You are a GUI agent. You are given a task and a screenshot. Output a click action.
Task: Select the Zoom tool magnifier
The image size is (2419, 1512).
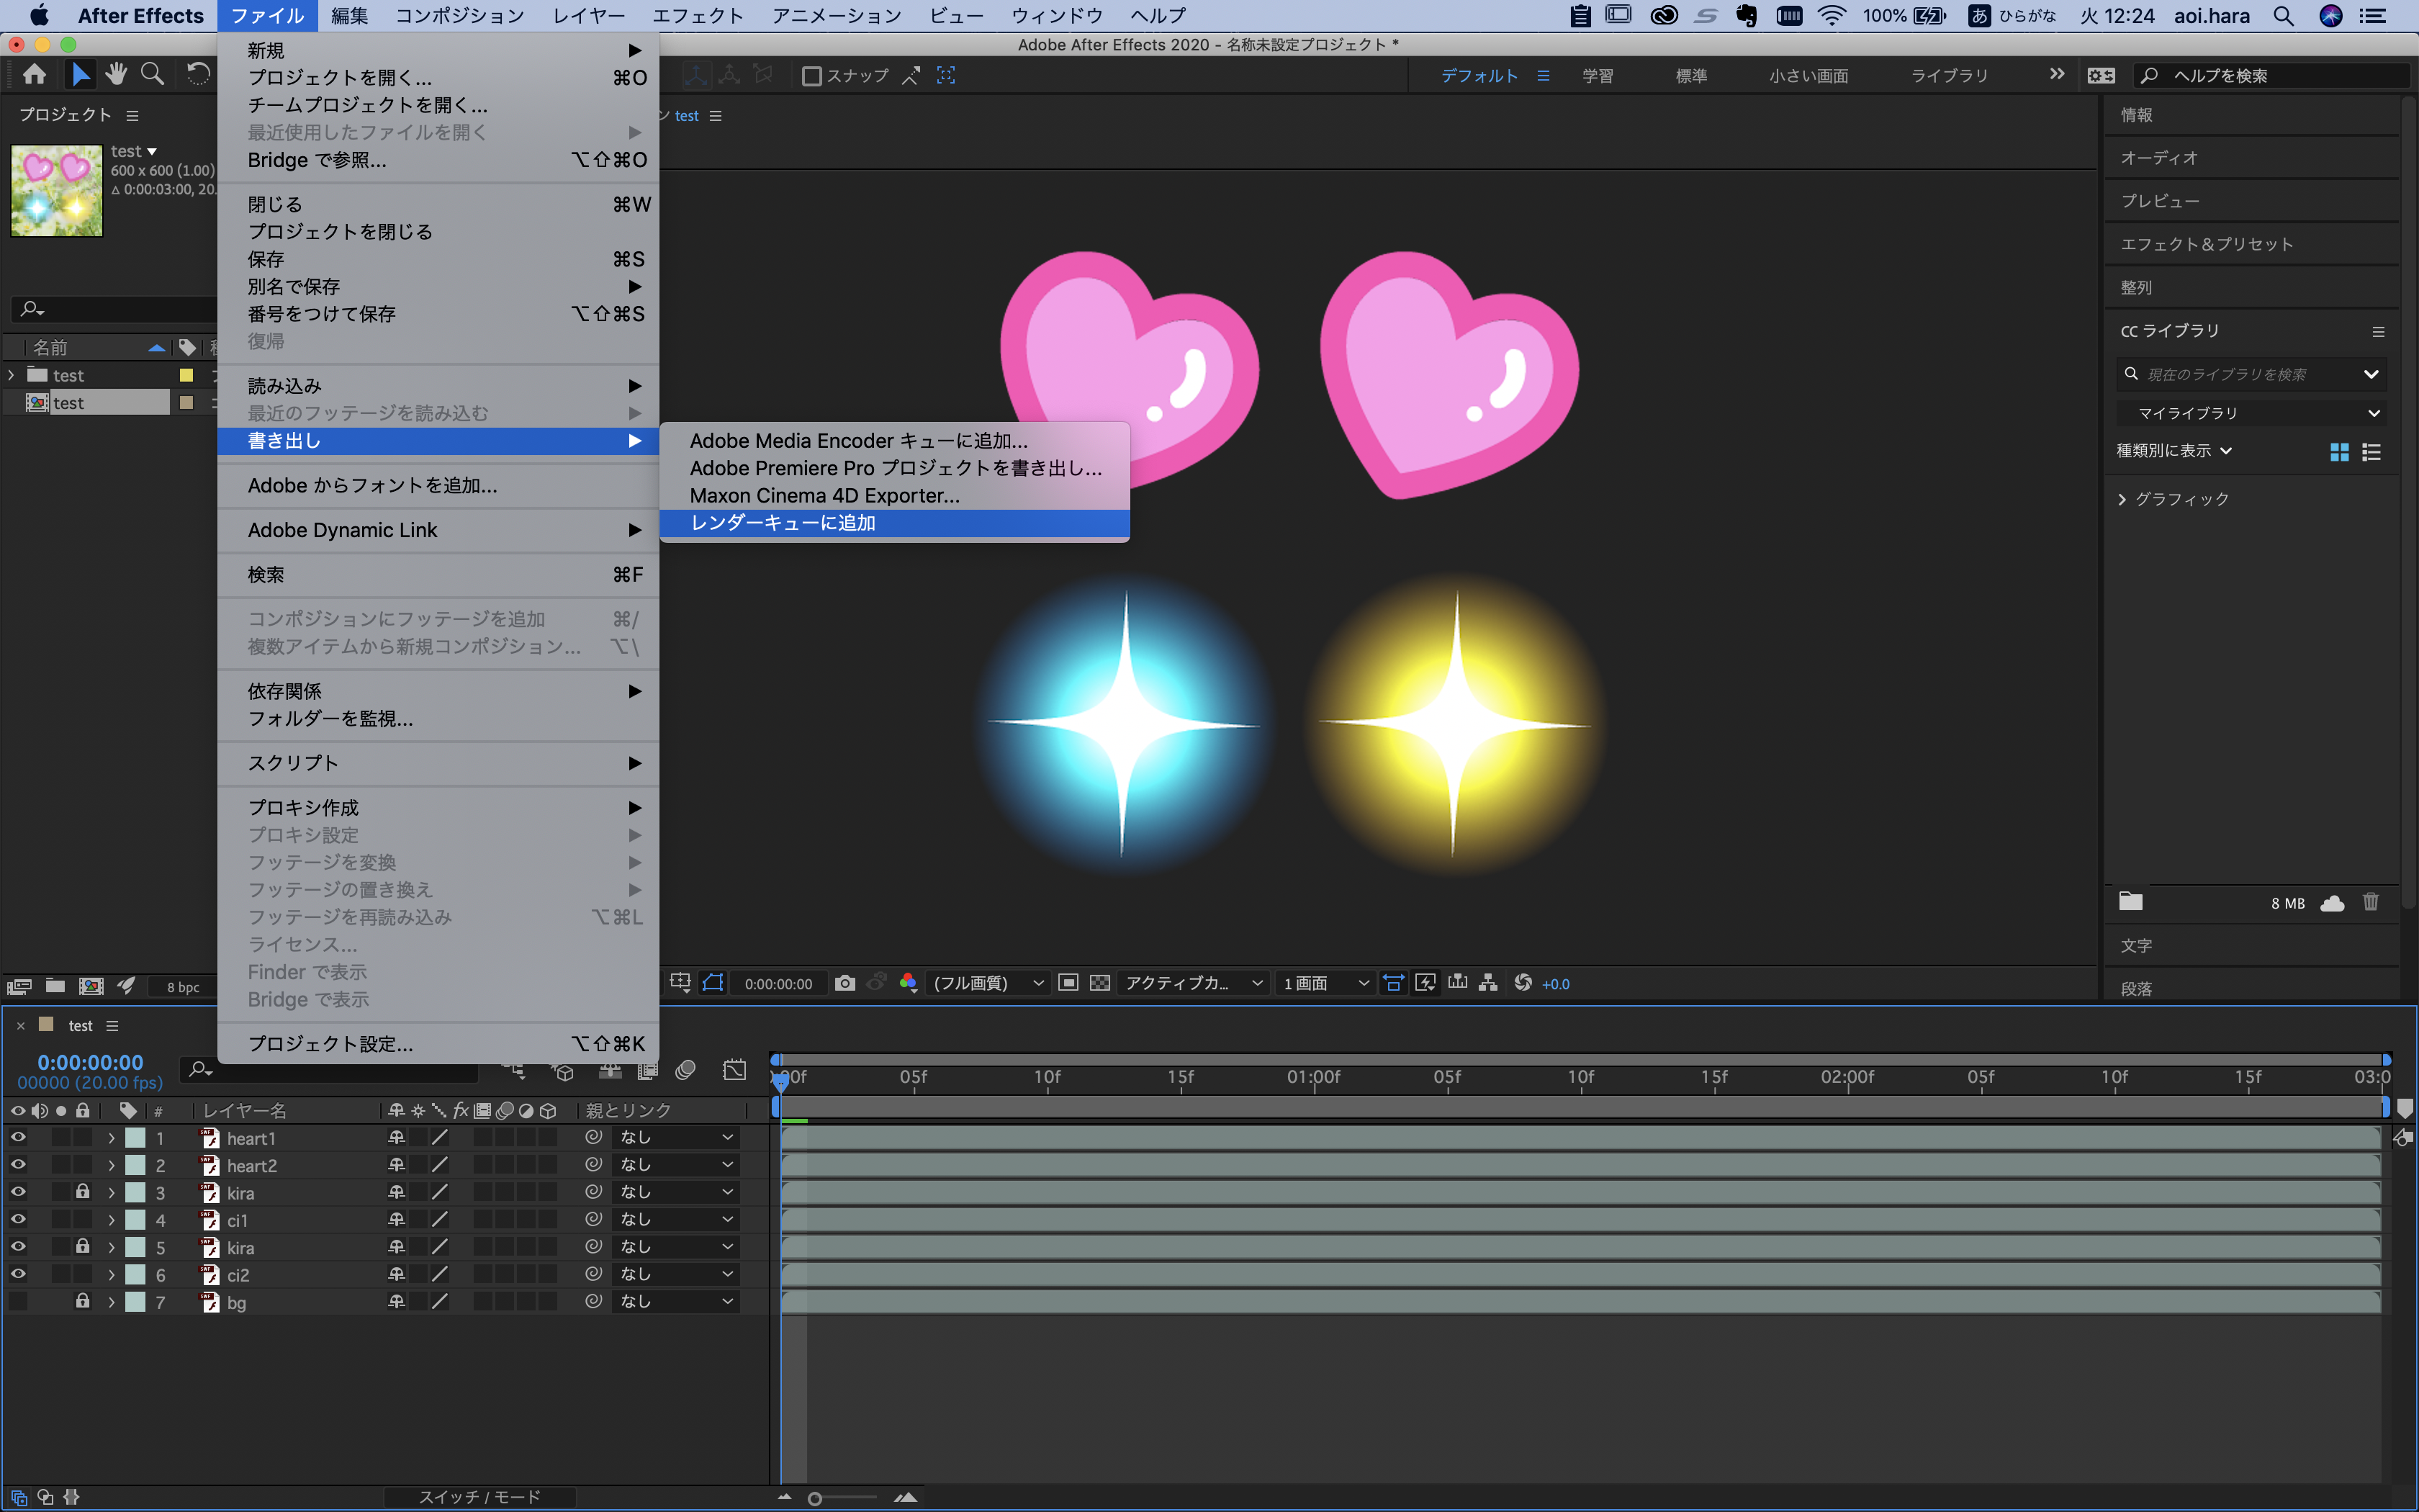[x=152, y=74]
